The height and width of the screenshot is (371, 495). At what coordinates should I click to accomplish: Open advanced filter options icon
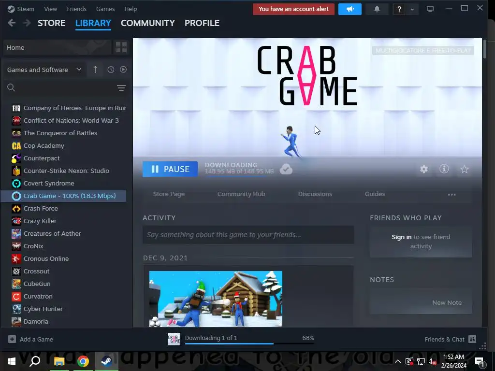click(121, 88)
